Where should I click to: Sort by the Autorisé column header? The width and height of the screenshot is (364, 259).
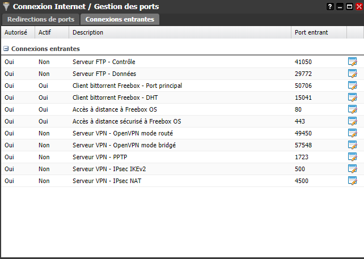(17, 33)
